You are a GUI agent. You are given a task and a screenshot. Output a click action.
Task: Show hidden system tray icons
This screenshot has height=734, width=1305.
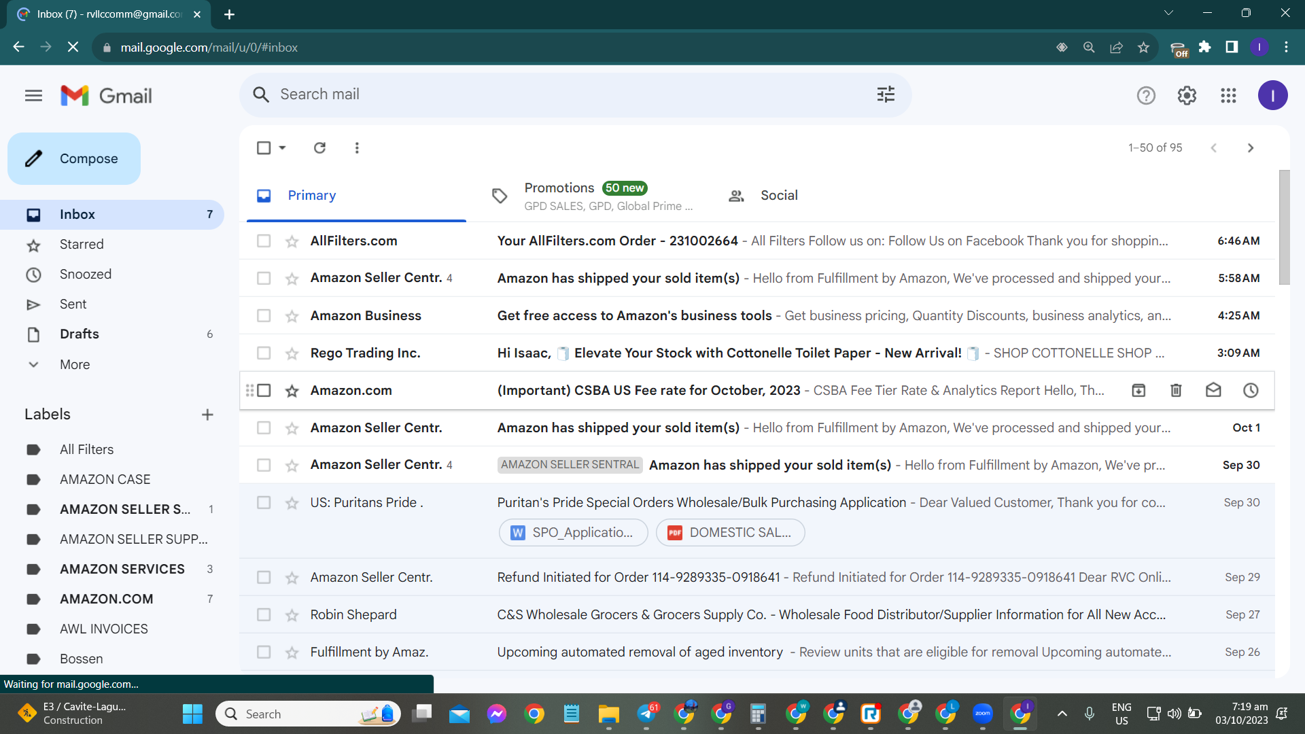pos(1062,714)
